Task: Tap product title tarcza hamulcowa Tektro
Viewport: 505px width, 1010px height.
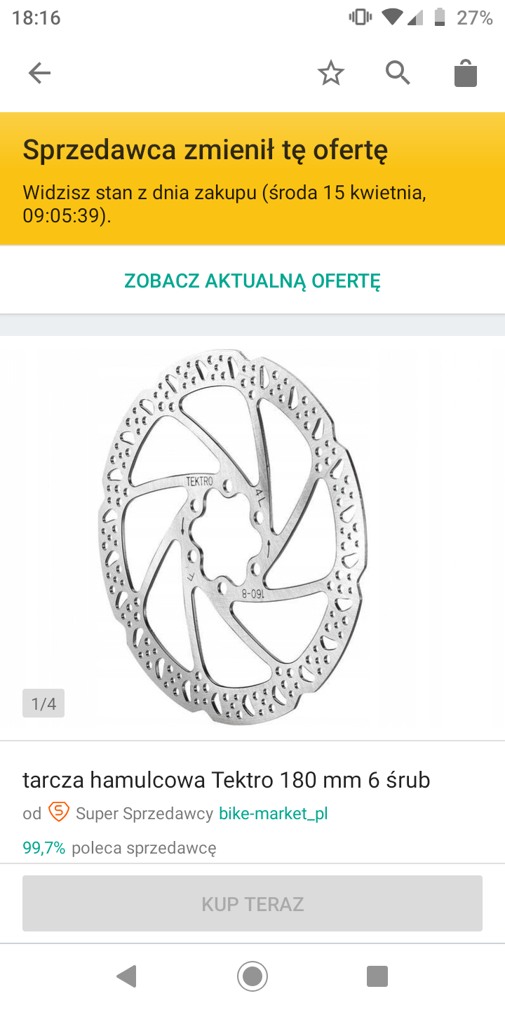Action: click(x=227, y=779)
